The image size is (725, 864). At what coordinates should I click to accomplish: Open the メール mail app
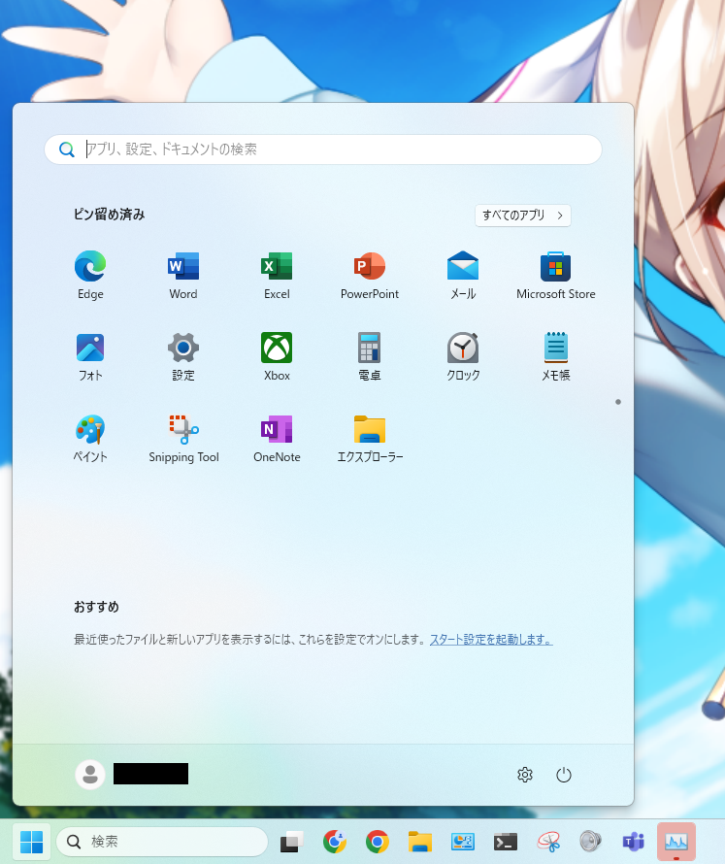click(x=463, y=275)
